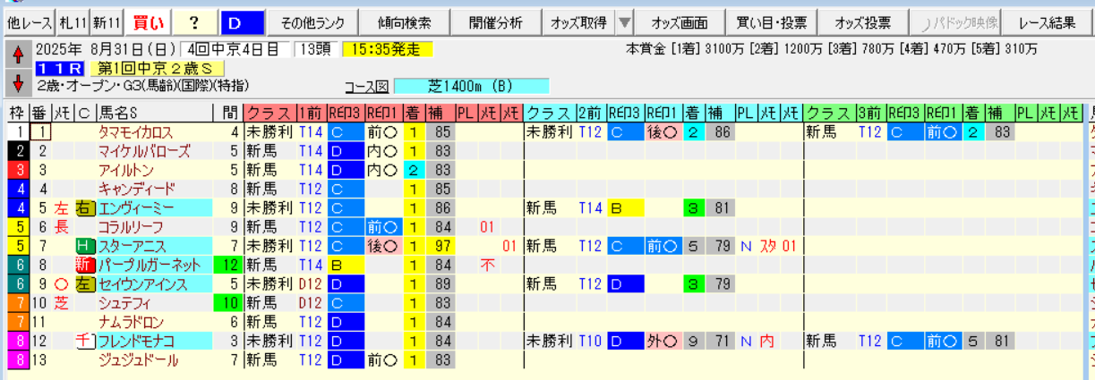The image size is (1095, 380).
Task: Select horse キャンディード
Action: click(x=136, y=189)
